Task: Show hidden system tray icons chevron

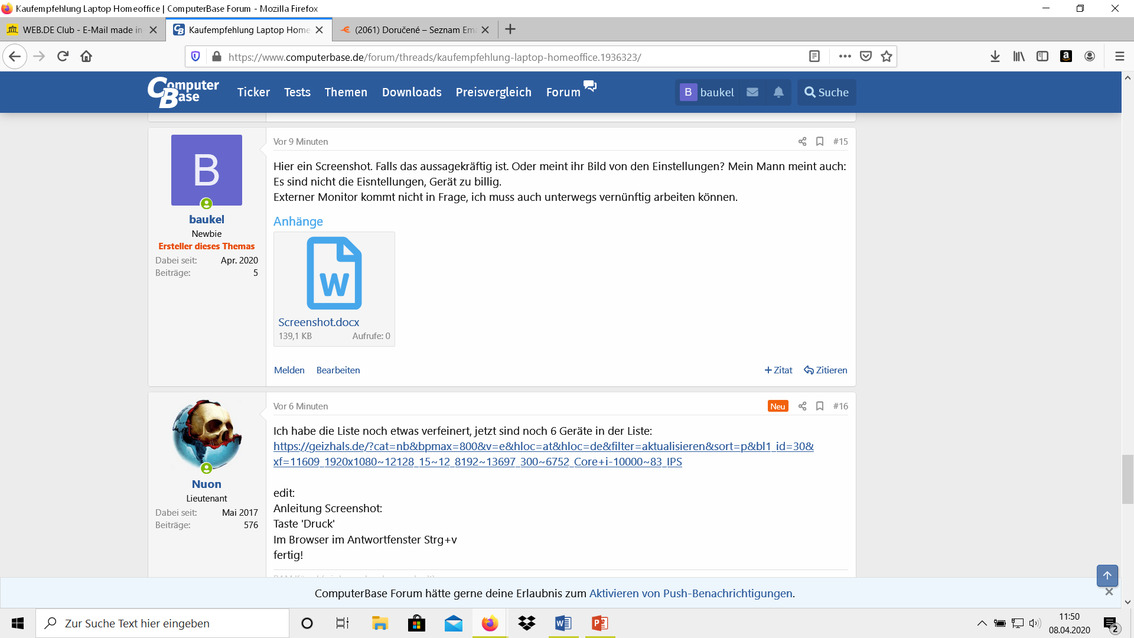Action: click(x=982, y=623)
